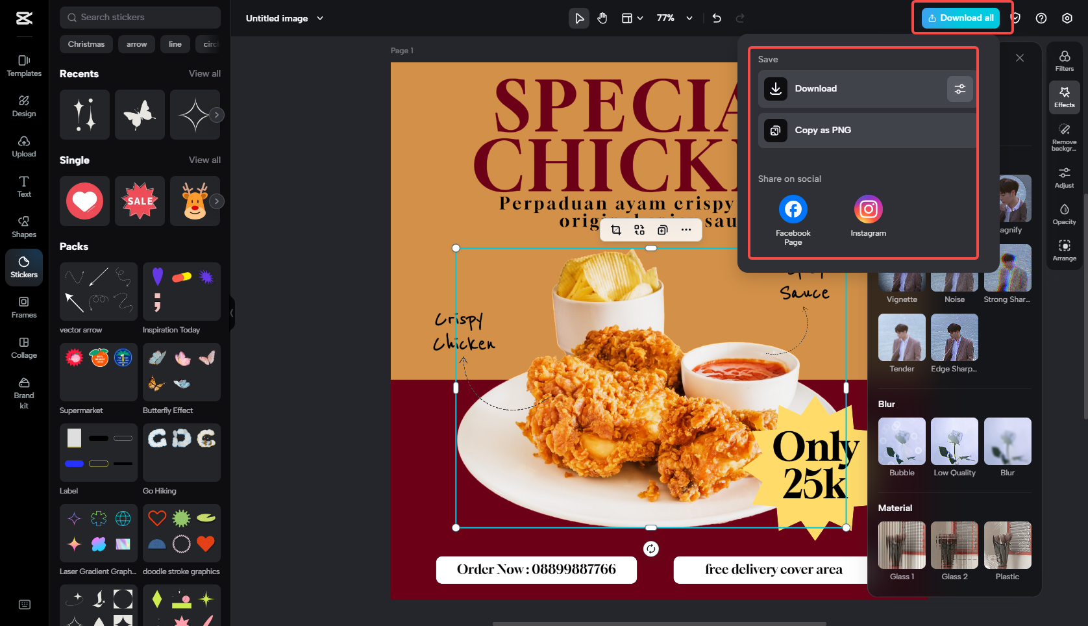The width and height of the screenshot is (1088, 626).
Task: Share to Instagram
Action: 869,216
